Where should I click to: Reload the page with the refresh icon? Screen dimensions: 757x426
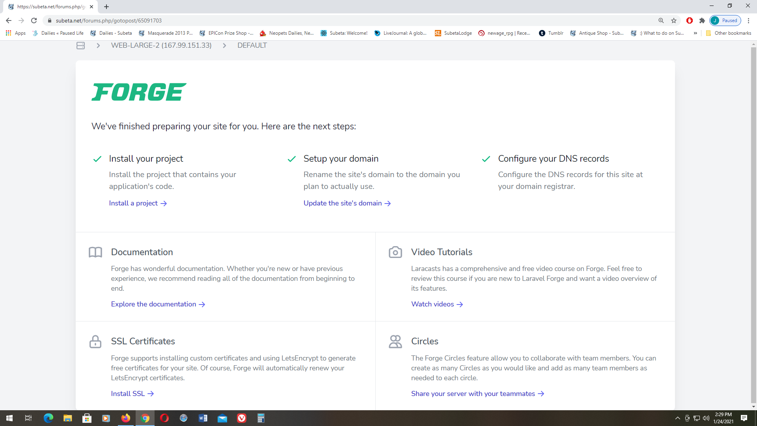[x=34, y=21]
